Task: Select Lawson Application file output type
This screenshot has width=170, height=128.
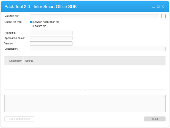Action: (31, 22)
